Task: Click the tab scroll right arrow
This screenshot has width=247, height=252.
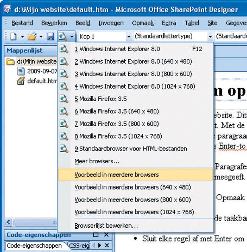Action: pyautogui.click(x=100, y=246)
